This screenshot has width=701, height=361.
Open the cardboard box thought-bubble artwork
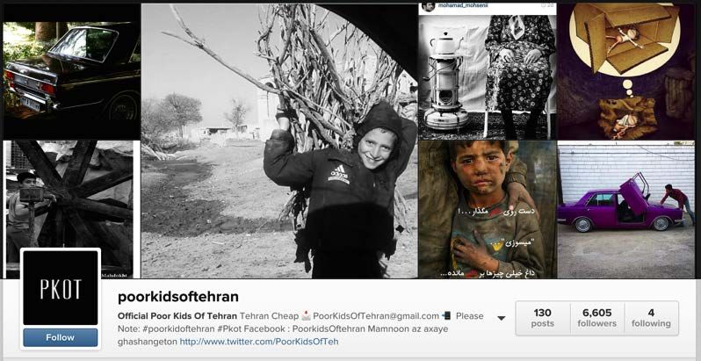(x=625, y=71)
